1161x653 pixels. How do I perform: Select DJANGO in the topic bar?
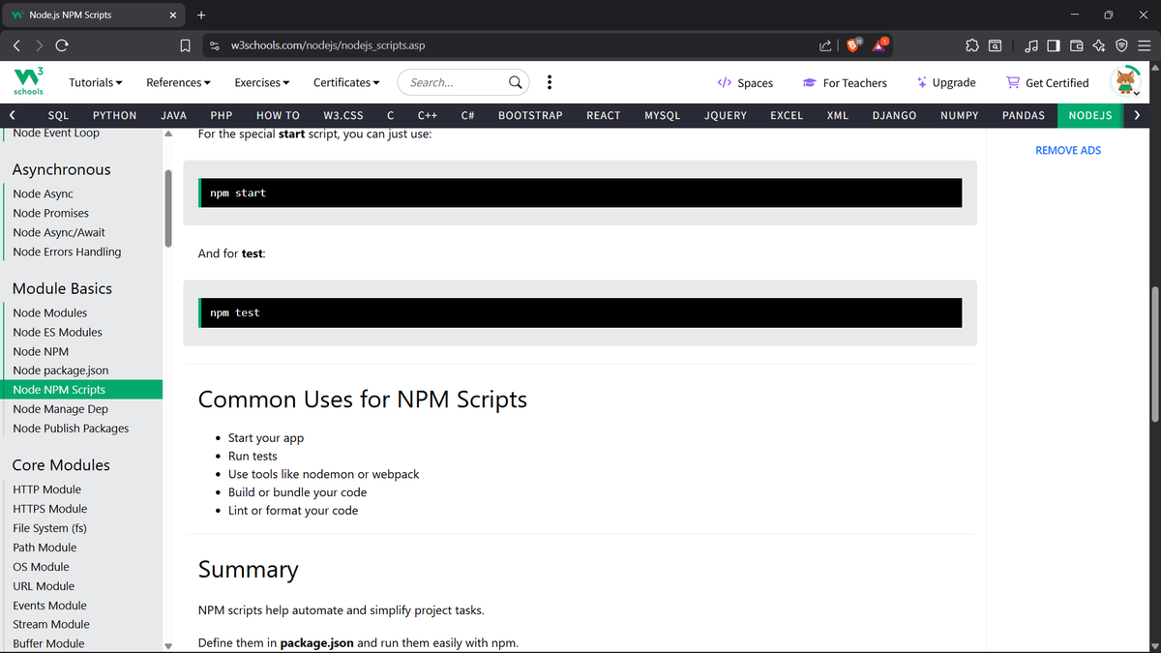895,115
